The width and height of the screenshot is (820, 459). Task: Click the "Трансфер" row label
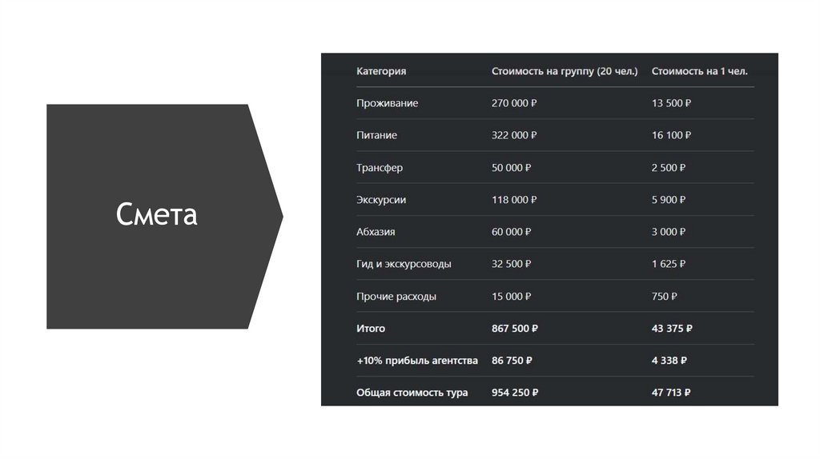pos(380,168)
